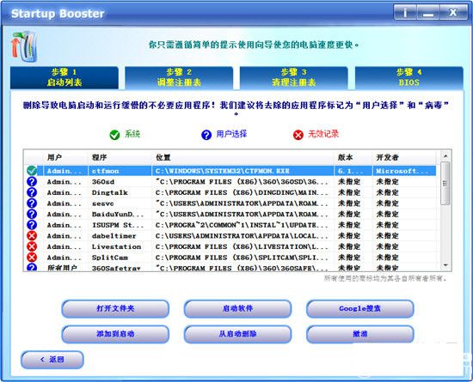Open the 步骤 1 启动列表 tab
Screen dimensions: 473x382
pos(64,77)
